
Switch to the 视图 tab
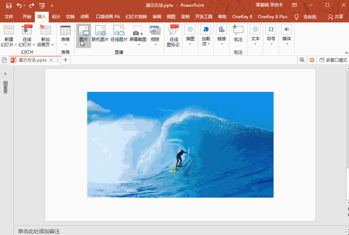pyautogui.click(x=171, y=17)
